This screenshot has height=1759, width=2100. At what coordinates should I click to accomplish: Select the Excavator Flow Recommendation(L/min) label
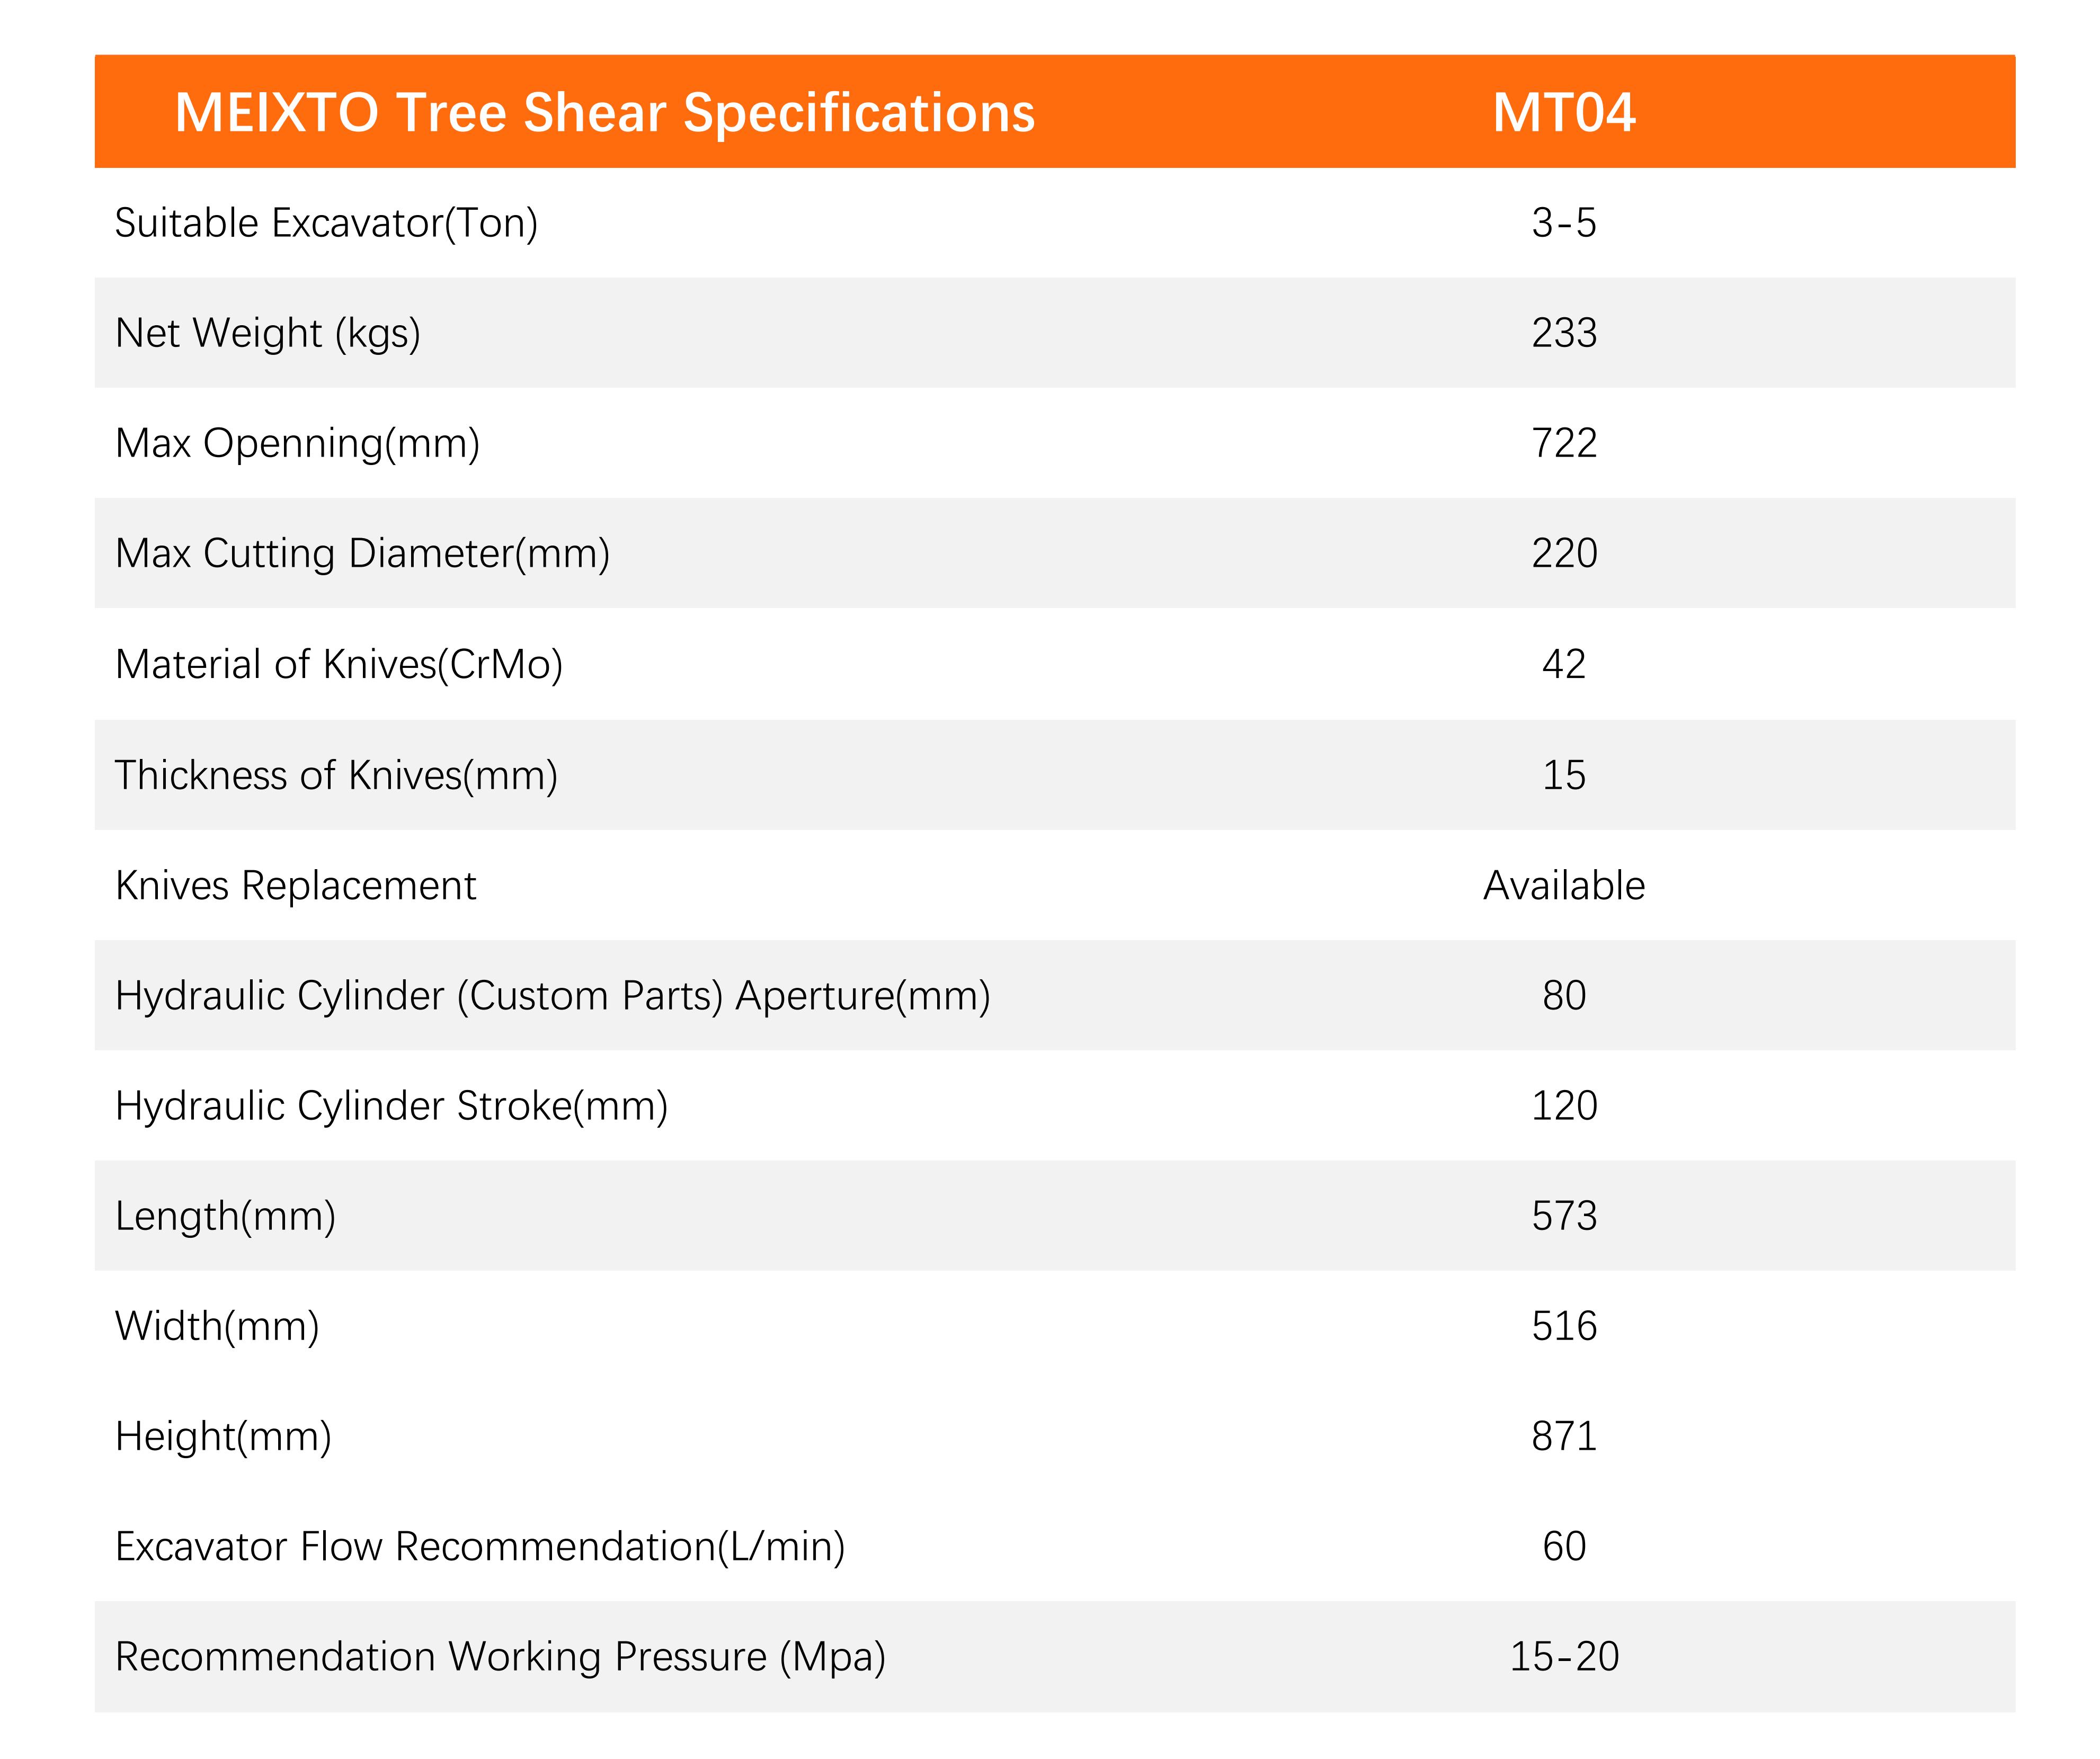(x=480, y=1546)
